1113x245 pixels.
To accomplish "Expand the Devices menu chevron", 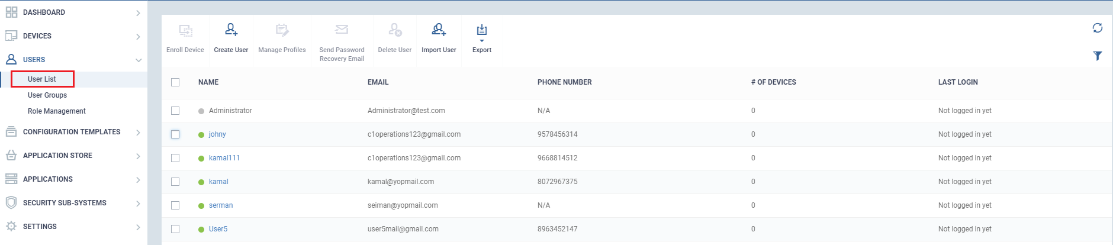I will (138, 36).
